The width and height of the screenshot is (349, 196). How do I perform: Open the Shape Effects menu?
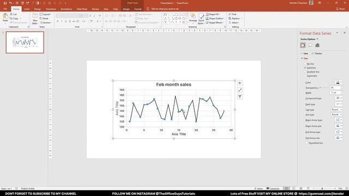coord(215,23)
